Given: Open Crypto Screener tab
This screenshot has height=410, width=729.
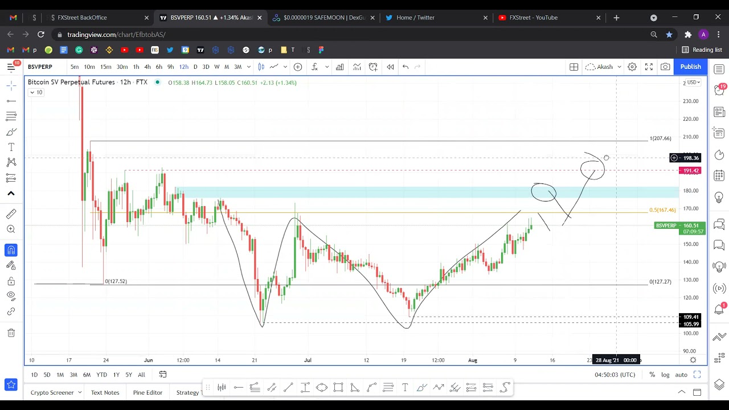Looking at the screenshot, I should point(52,392).
